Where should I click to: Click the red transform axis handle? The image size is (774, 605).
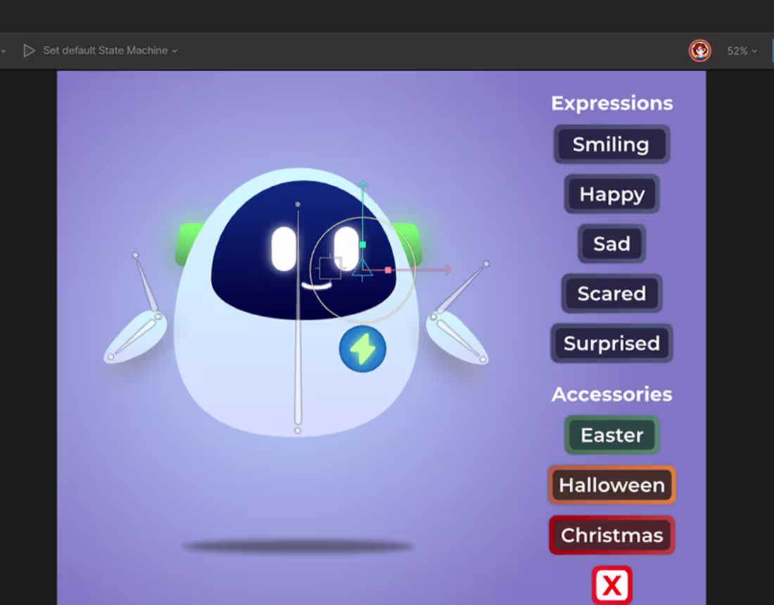389,268
